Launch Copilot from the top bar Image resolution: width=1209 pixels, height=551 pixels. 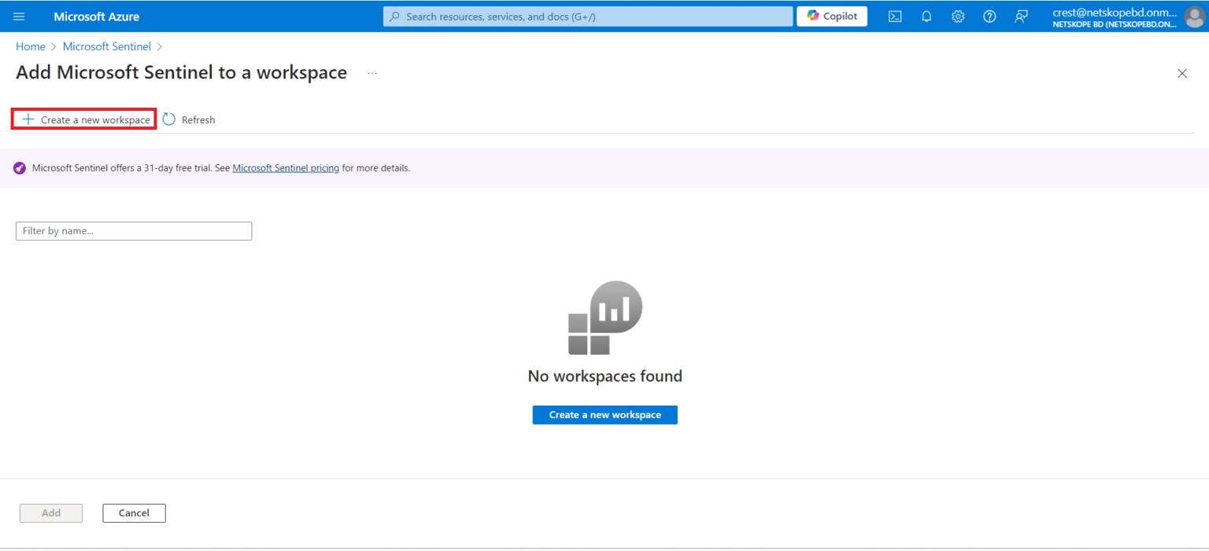tap(831, 16)
